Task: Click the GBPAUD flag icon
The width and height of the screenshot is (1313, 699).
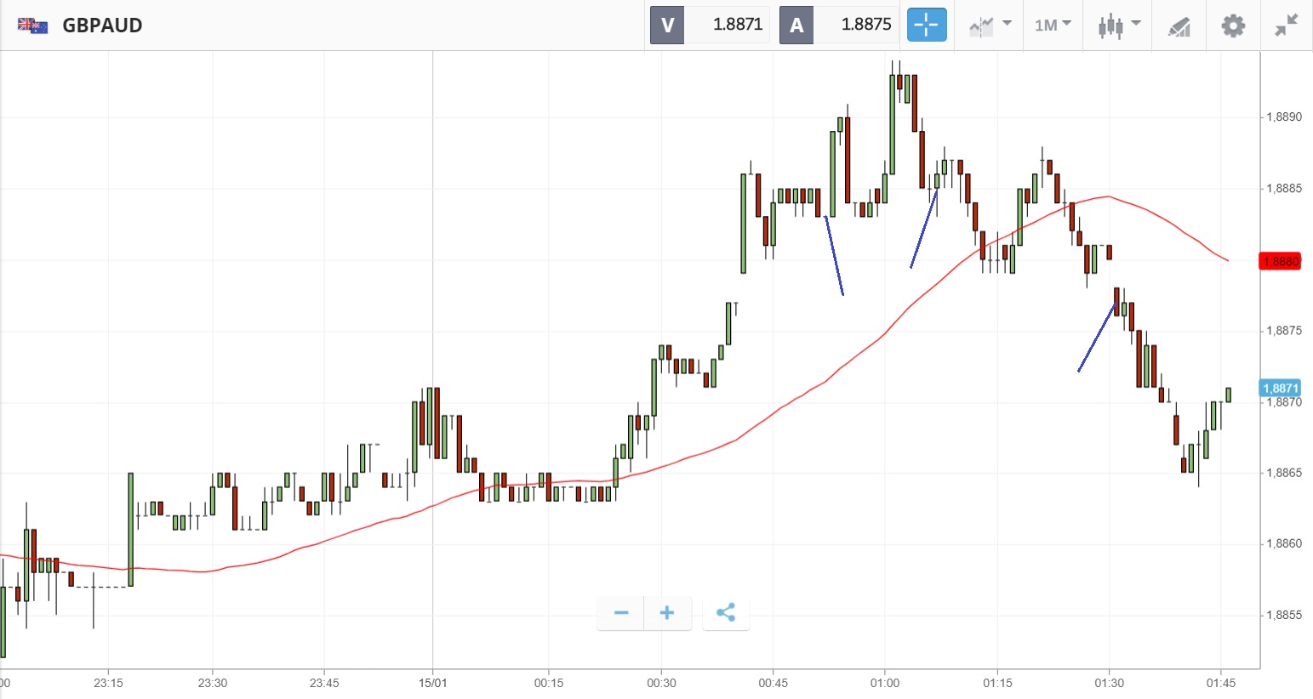Action: click(x=32, y=26)
